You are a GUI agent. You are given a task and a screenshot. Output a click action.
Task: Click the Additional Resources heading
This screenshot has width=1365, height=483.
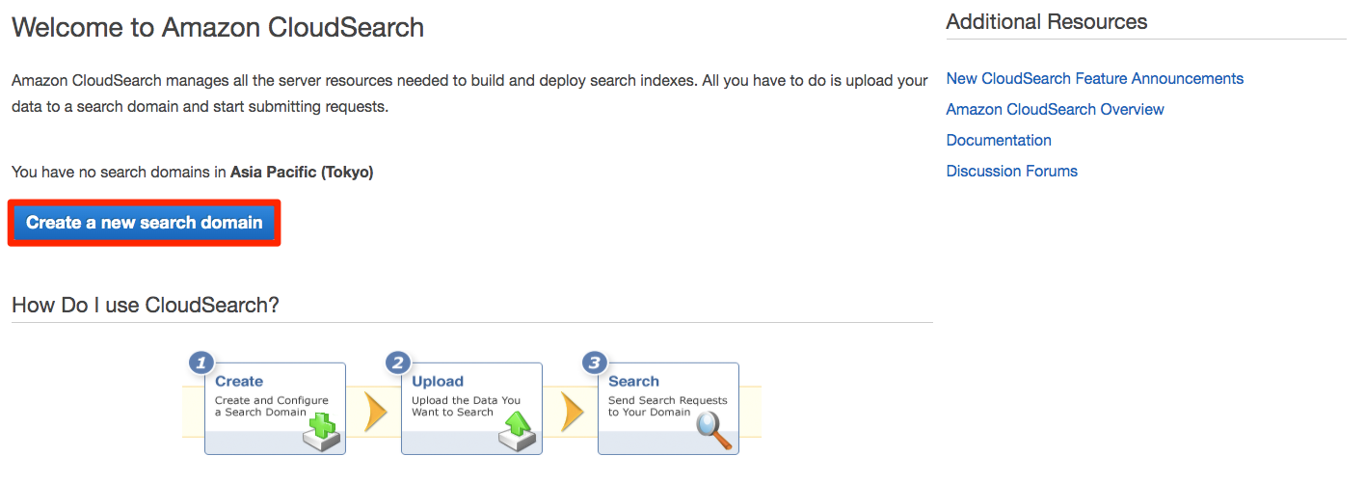(1046, 21)
